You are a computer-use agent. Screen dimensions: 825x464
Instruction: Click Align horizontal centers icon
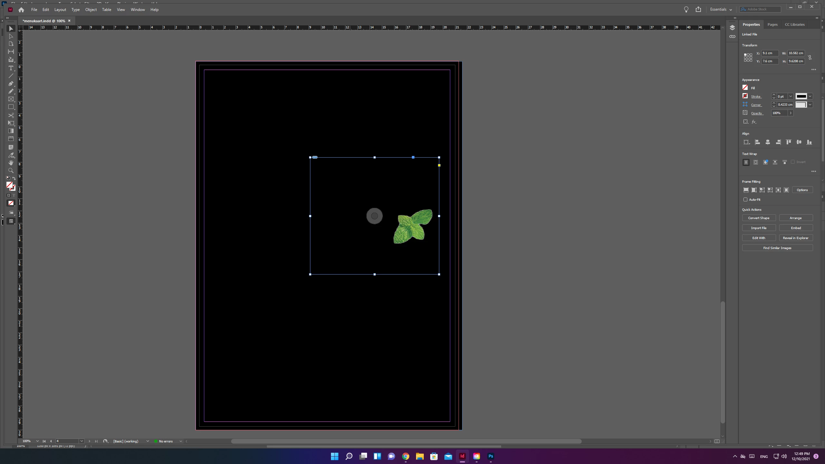(x=768, y=142)
